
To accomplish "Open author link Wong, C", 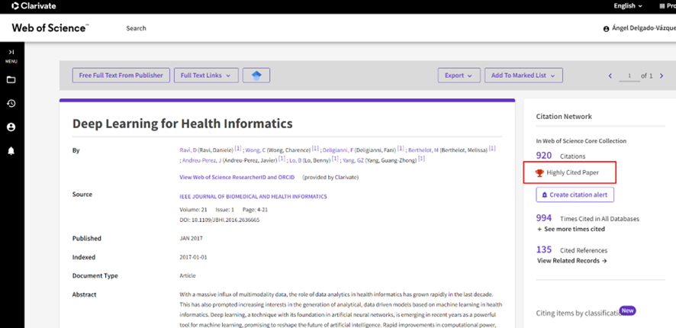I will coord(256,150).
